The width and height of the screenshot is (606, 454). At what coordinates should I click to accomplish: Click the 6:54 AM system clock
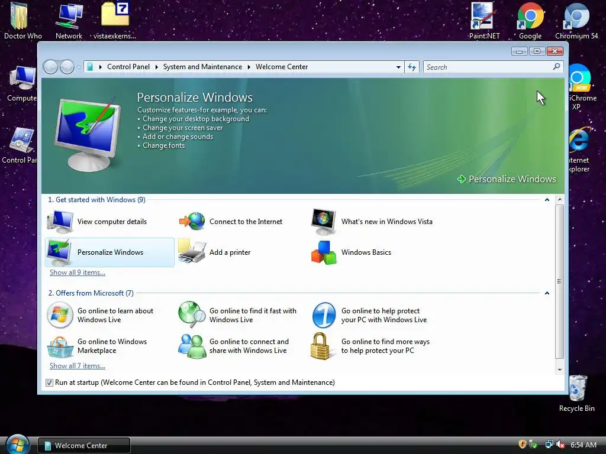[x=583, y=445]
